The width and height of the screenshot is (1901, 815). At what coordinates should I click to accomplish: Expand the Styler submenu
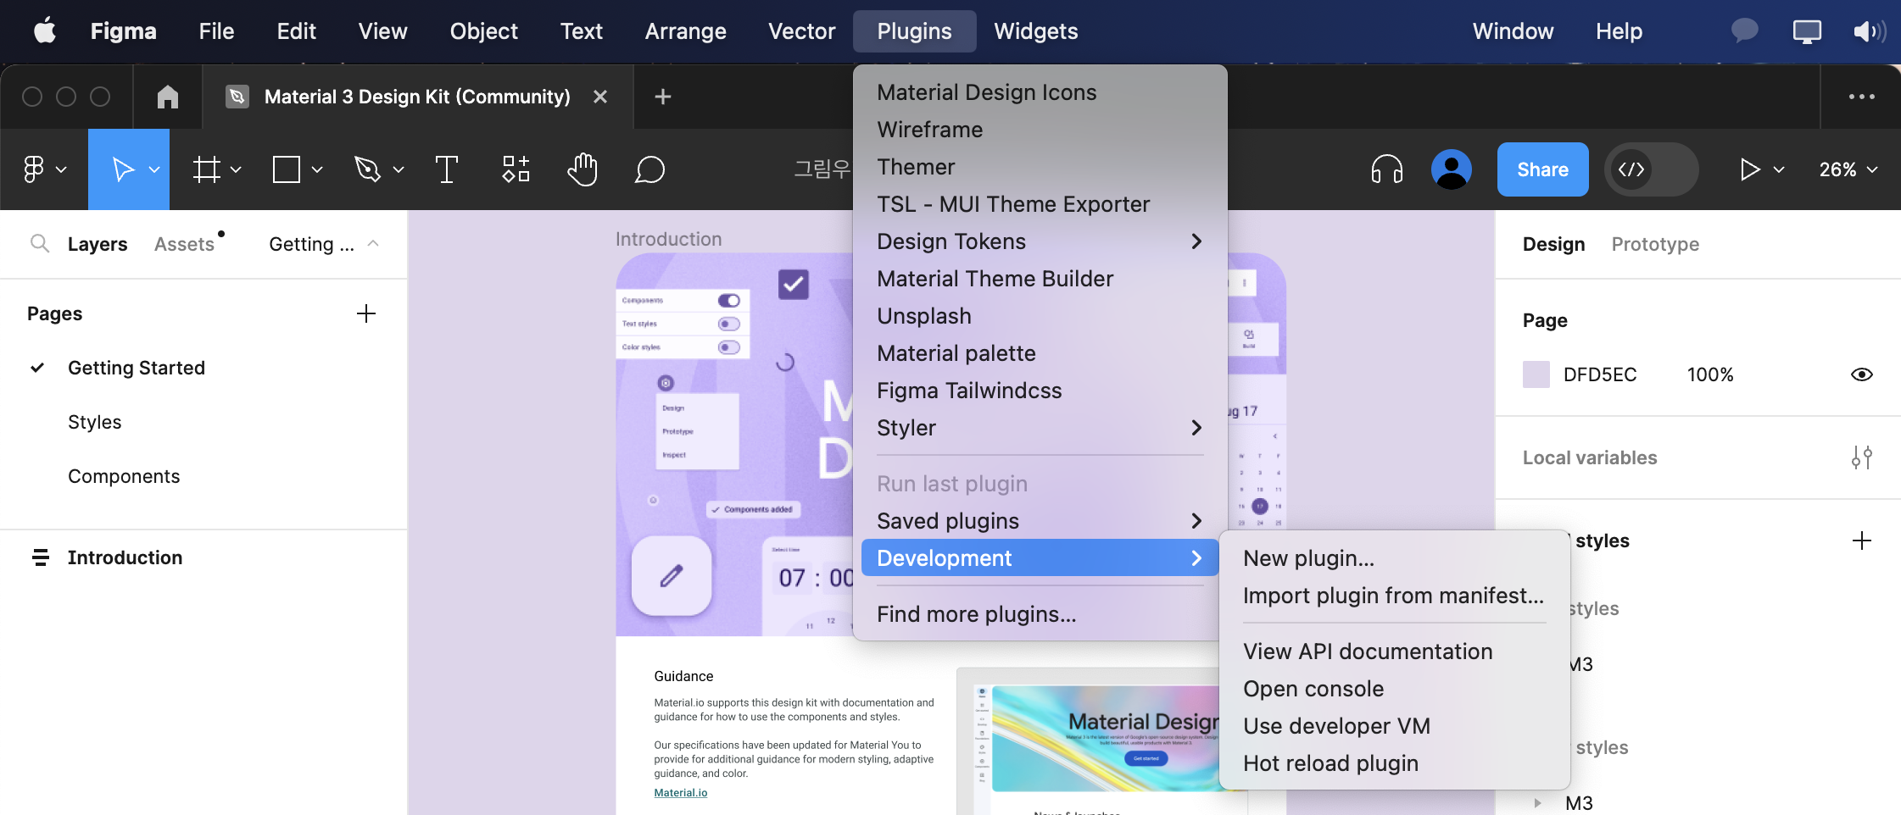[1040, 428]
